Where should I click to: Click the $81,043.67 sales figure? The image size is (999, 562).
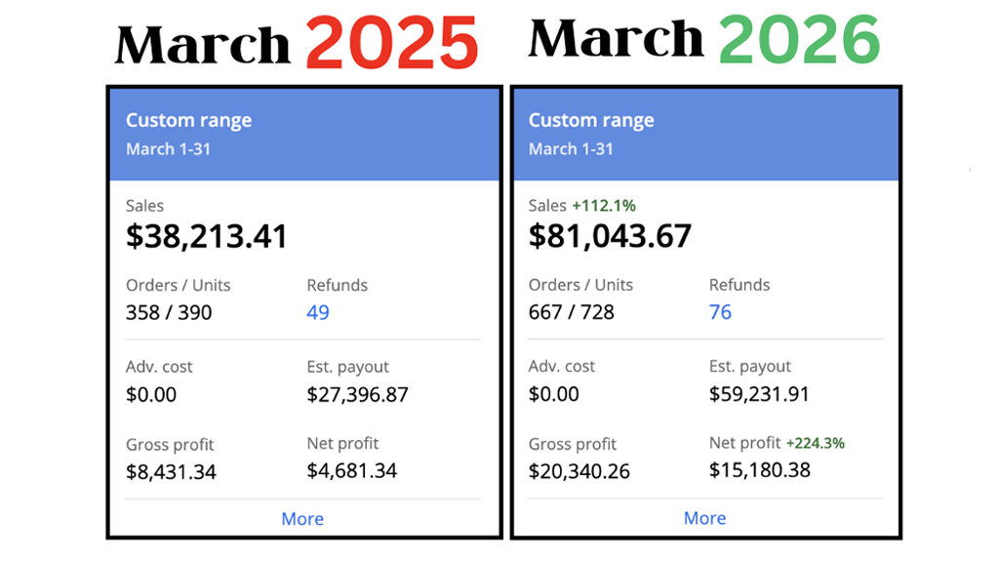[x=610, y=236]
